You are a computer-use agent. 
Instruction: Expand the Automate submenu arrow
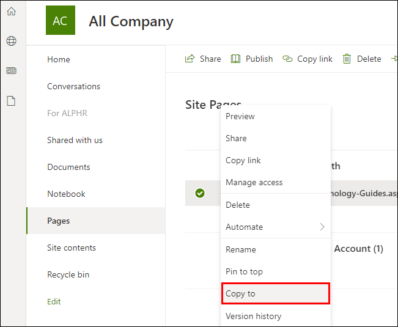click(x=322, y=227)
